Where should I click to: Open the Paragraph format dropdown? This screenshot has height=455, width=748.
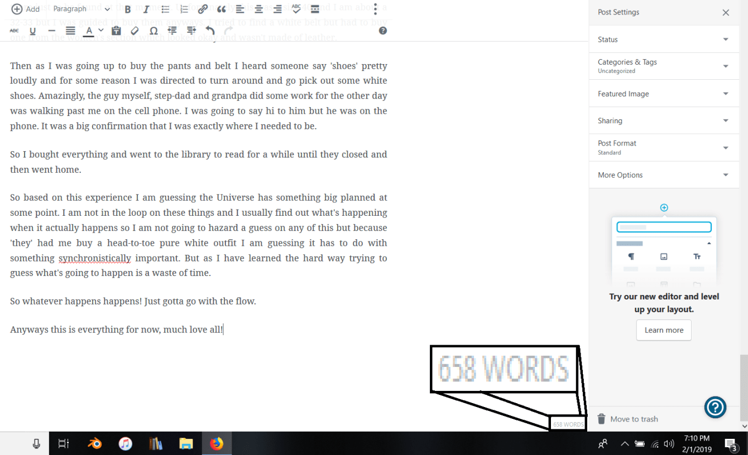(81, 9)
